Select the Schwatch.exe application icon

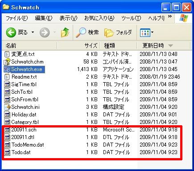(7, 69)
